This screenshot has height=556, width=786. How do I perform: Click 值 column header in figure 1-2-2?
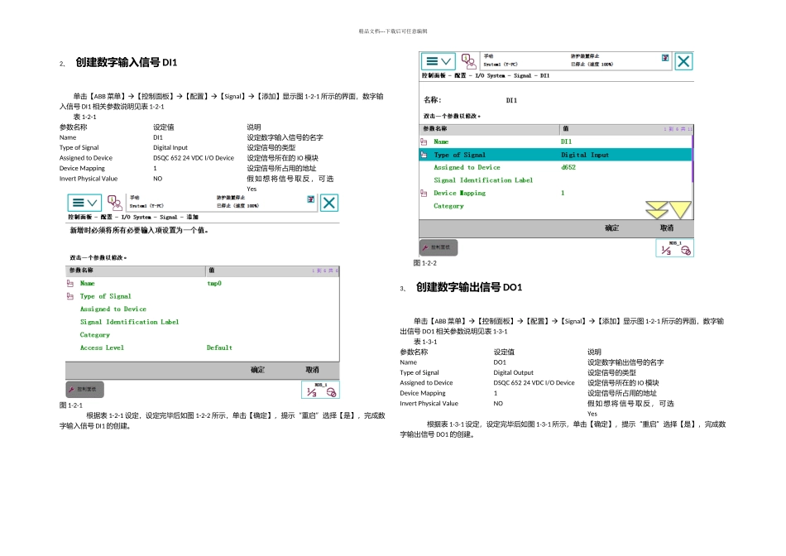point(626,129)
